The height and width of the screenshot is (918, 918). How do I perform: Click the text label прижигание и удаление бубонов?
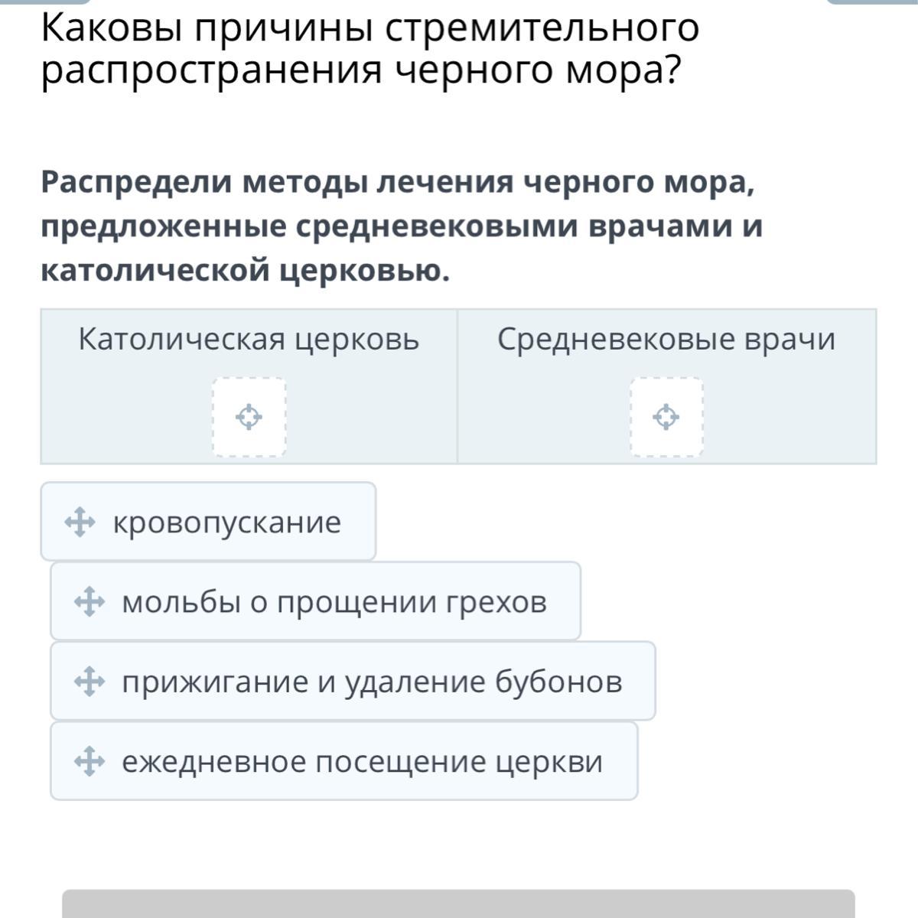pyautogui.click(x=373, y=682)
